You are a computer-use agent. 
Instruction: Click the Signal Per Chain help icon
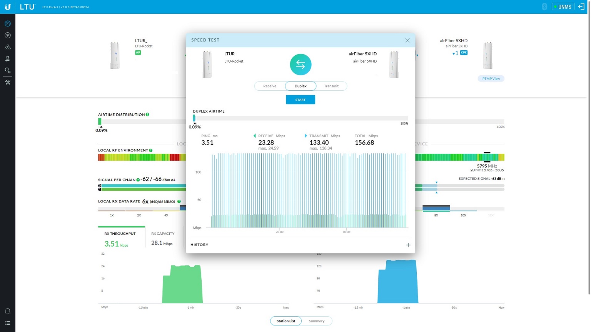(x=138, y=180)
